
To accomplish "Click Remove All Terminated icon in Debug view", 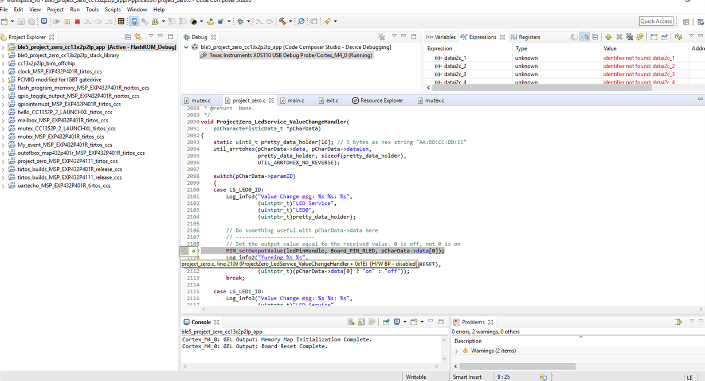I will [381, 37].
